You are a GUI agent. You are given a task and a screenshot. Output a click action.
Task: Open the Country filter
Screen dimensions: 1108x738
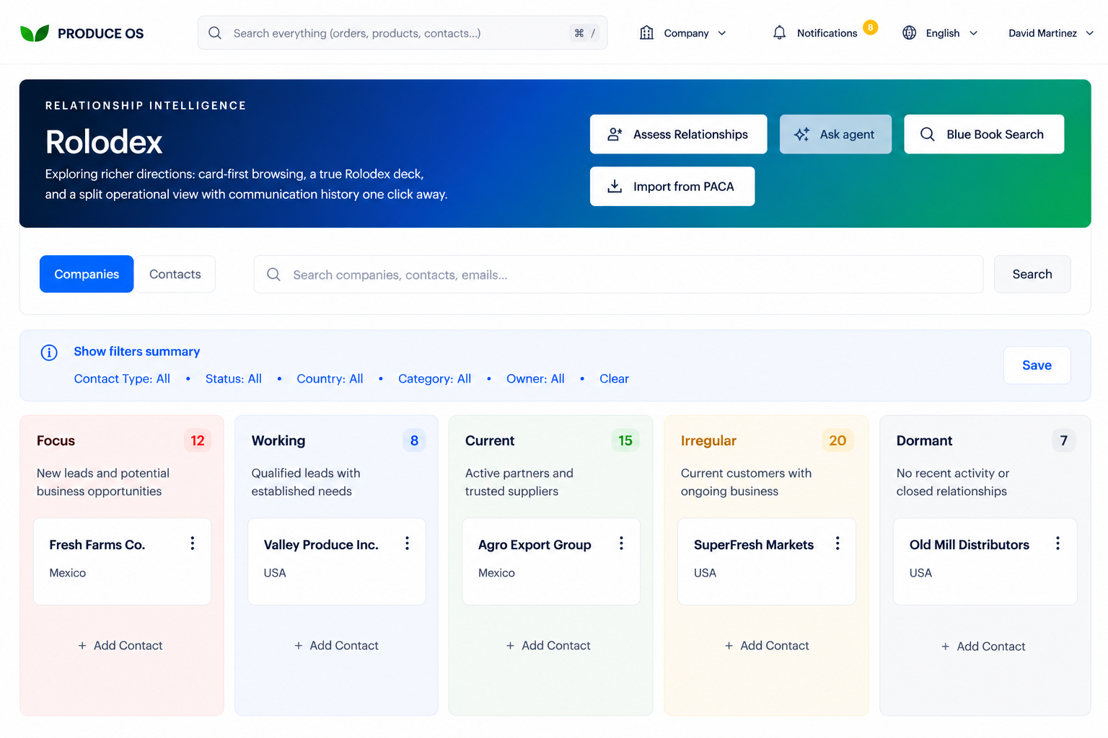pyautogui.click(x=330, y=379)
